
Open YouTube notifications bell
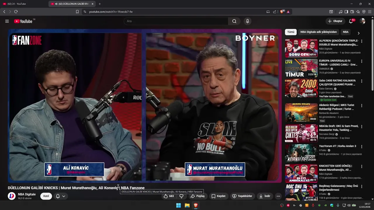[x=351, y=21]
